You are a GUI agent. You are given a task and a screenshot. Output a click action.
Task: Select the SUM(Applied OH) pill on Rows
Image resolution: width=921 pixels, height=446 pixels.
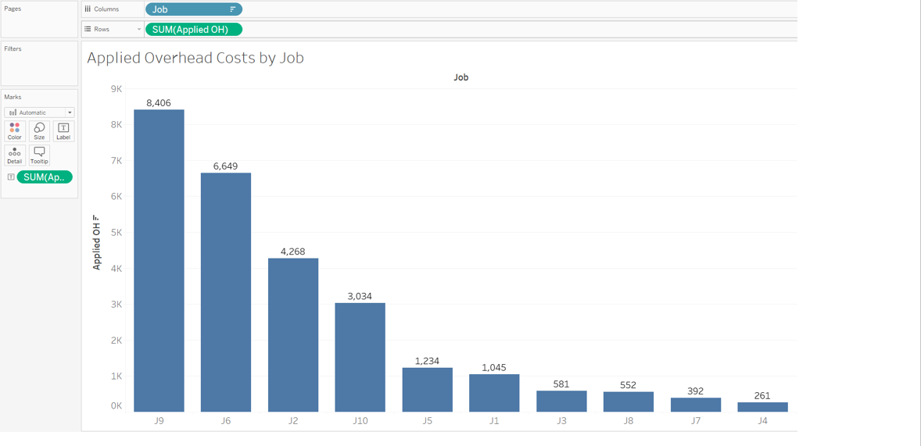pyautogui.click(x=193, y=29)
